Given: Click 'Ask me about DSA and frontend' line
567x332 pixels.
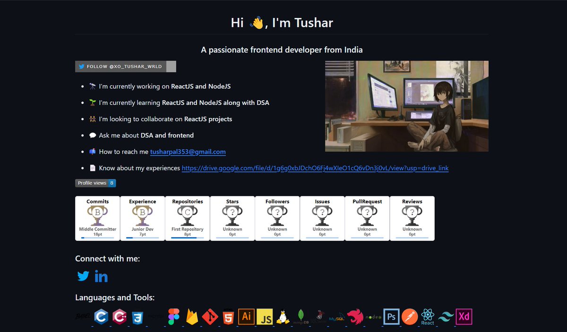Looking at the screenshot, I should pos(141,135).
